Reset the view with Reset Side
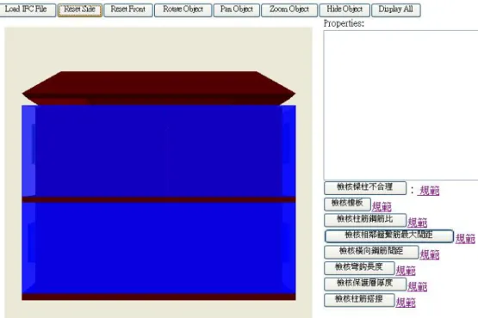 pyautogui.click(x=80, y=9)
